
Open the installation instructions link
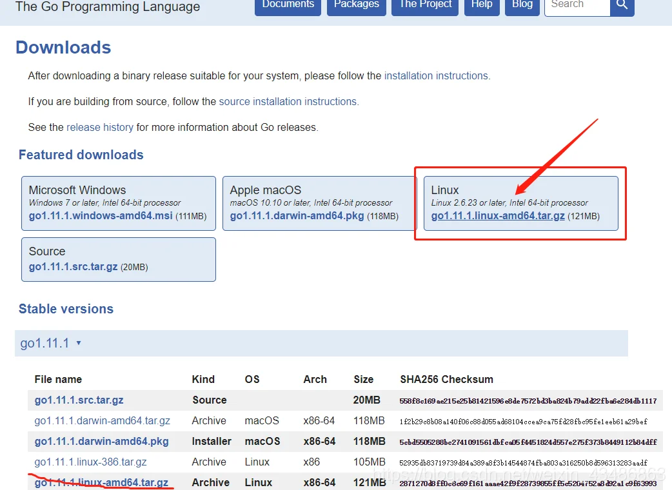pyautogui.click(x=436, y=76)
